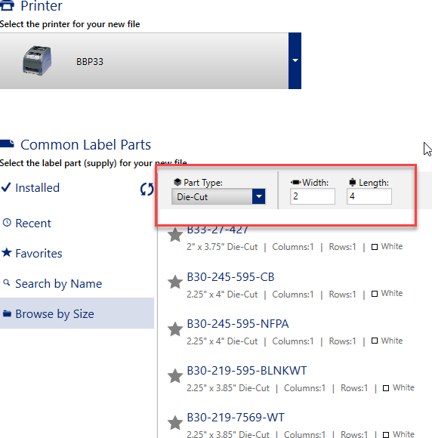The image size is (432, 438).
Task: Select Browse by Size option
Action: [77, 313]
